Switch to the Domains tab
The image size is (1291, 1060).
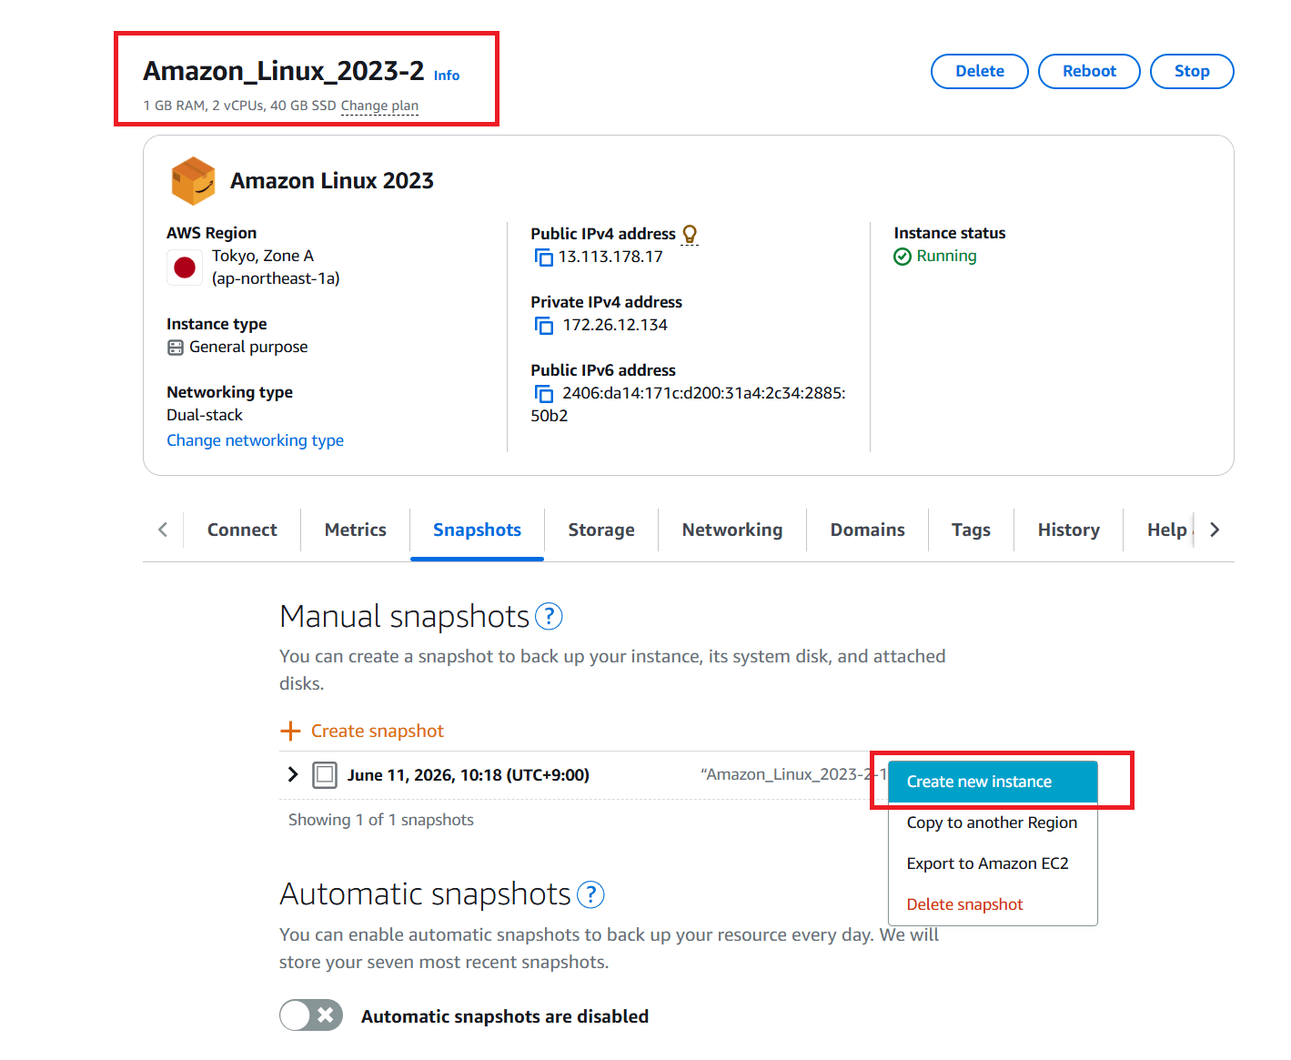click(x=868, y=530)
